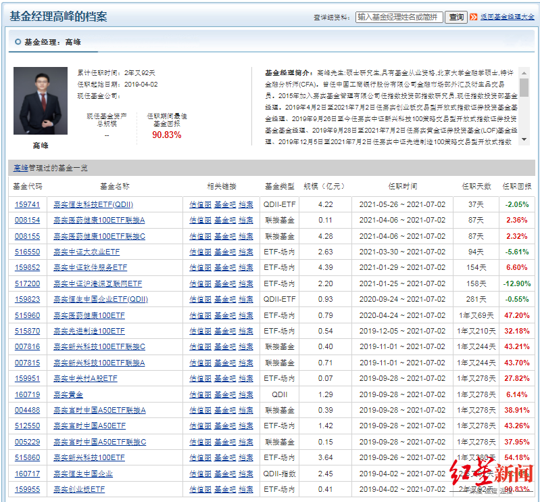Open 档案 for 嘉实创业板ETF

pyautogui.click(x=246, y=490)
